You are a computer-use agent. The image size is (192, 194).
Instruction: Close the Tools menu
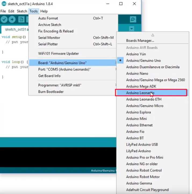[x=34, y=11]
